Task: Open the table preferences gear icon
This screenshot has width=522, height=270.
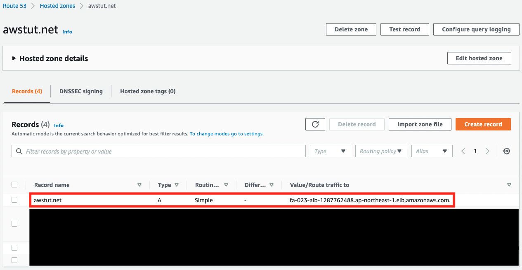Action: tap(507, 151)
